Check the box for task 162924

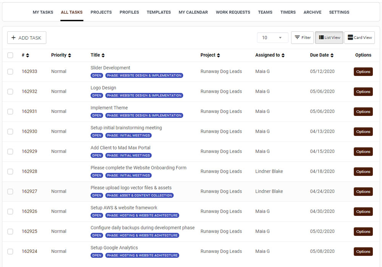point(10,251)
